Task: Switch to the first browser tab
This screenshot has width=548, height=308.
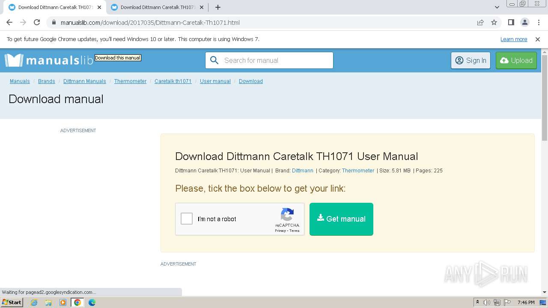Action: 54,7
